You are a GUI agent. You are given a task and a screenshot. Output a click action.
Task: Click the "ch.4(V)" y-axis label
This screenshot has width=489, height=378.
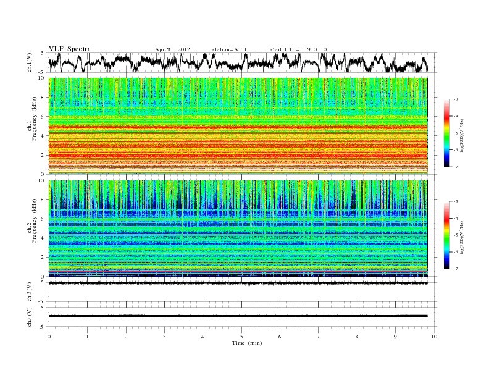point(29,317)
